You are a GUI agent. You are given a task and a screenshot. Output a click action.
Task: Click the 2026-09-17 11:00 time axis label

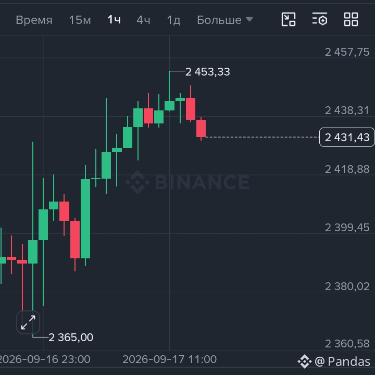[170, 359]
